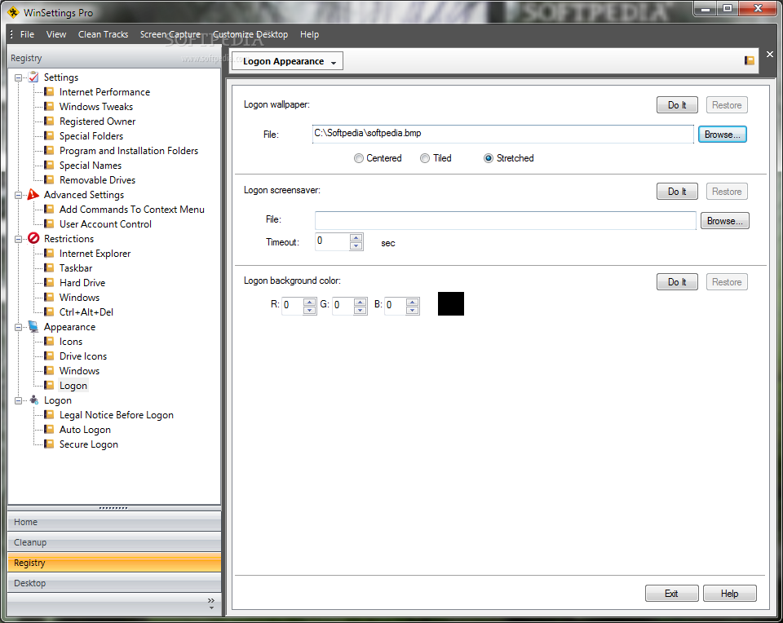Click Do It for Logon background color
This screenshot has width=783, height=623.
[677, 282]
